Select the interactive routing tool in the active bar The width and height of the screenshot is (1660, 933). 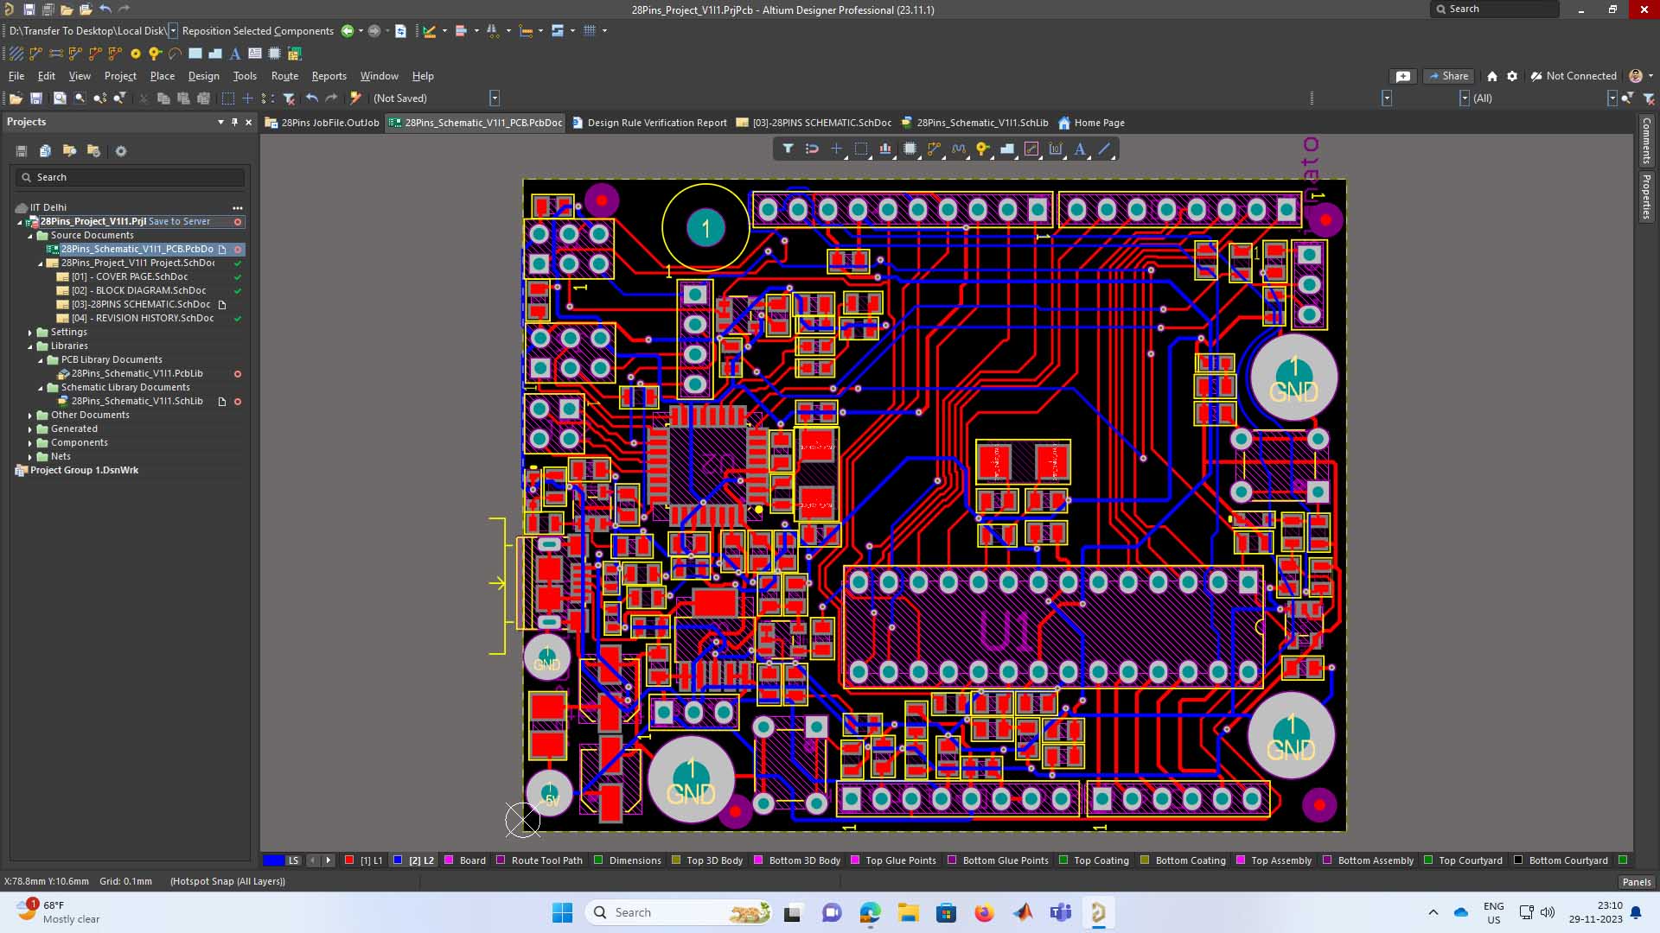(934, 149)
